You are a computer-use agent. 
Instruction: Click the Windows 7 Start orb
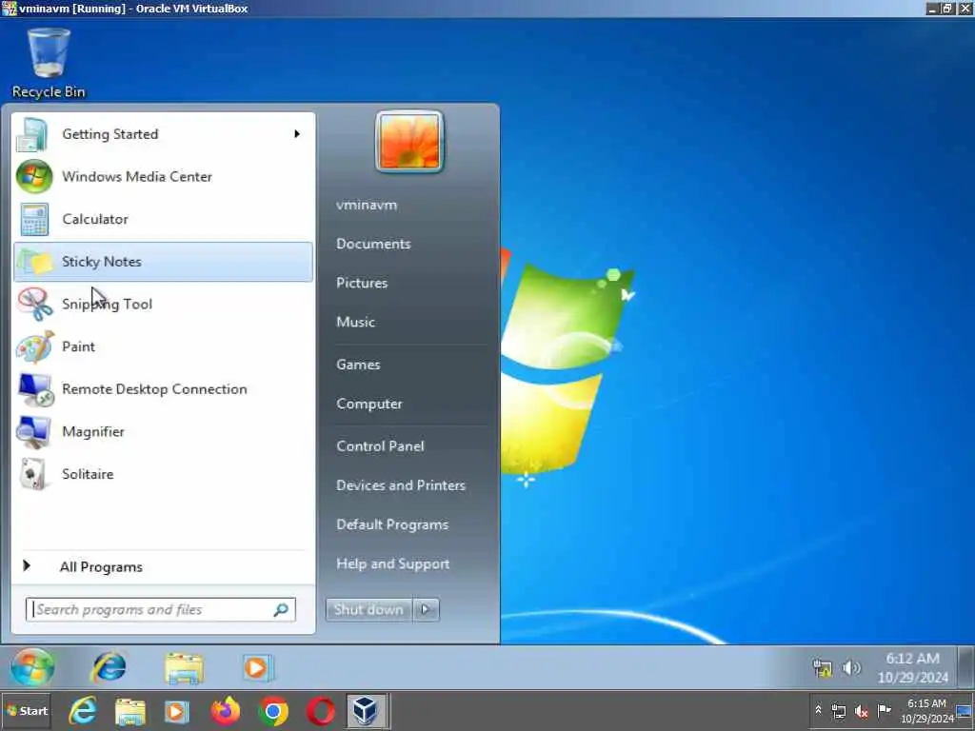32,667
